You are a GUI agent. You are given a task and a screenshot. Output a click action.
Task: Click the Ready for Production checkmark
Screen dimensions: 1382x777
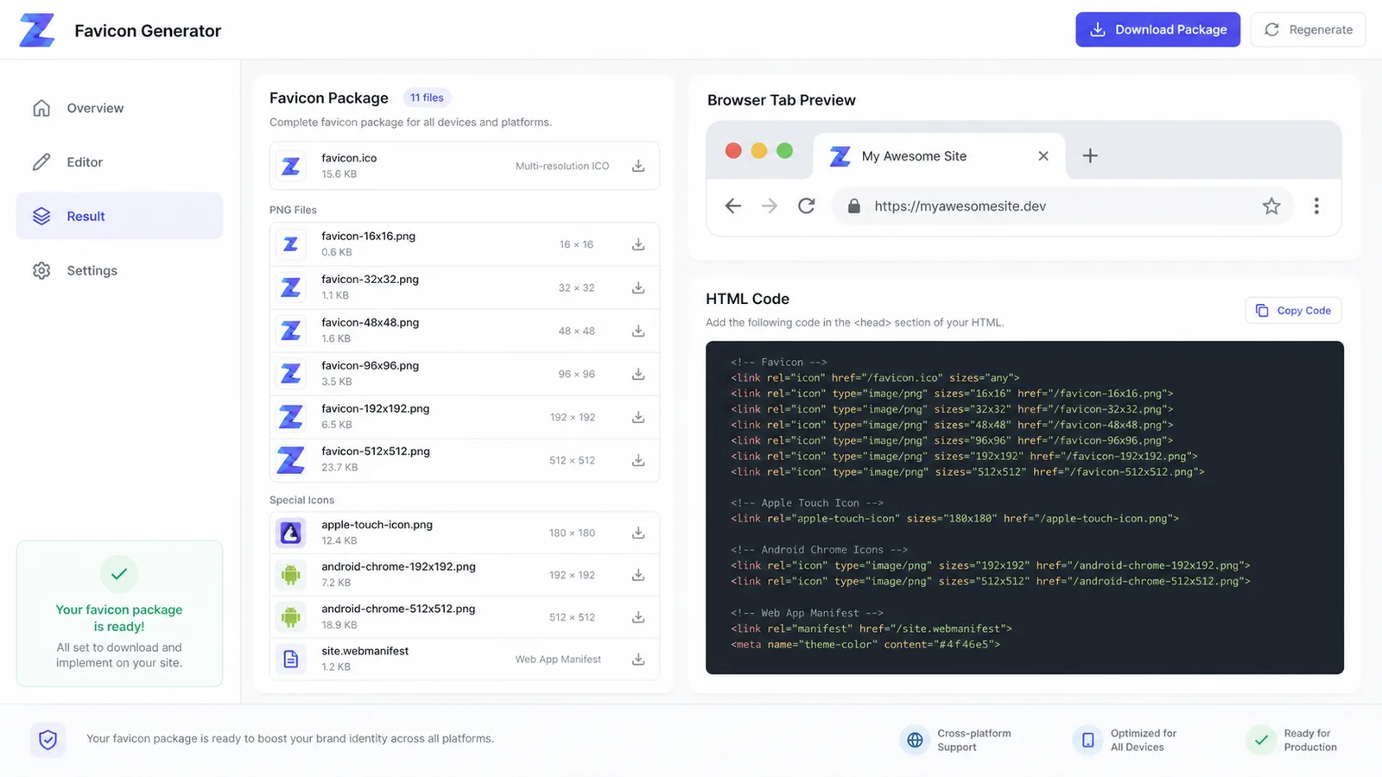1261,740
